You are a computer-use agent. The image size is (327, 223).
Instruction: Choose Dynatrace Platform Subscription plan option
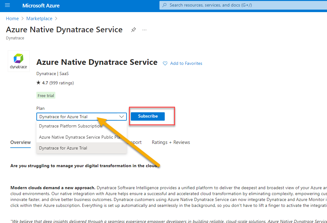coord(71,126)
